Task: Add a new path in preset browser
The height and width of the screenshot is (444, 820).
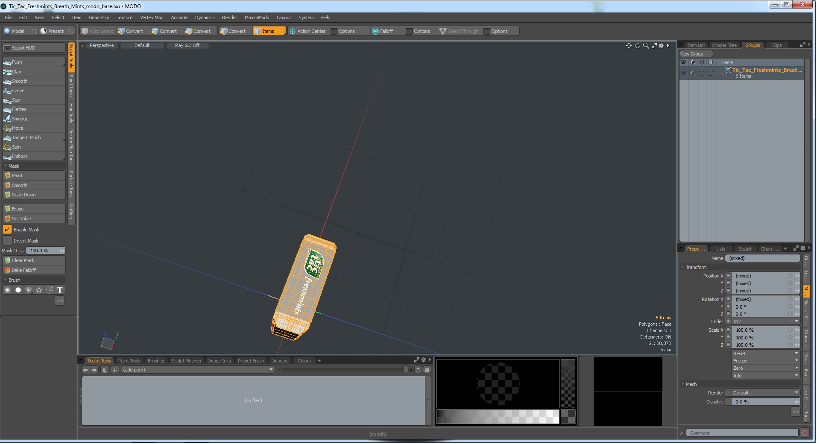Action: click(115, 371)
